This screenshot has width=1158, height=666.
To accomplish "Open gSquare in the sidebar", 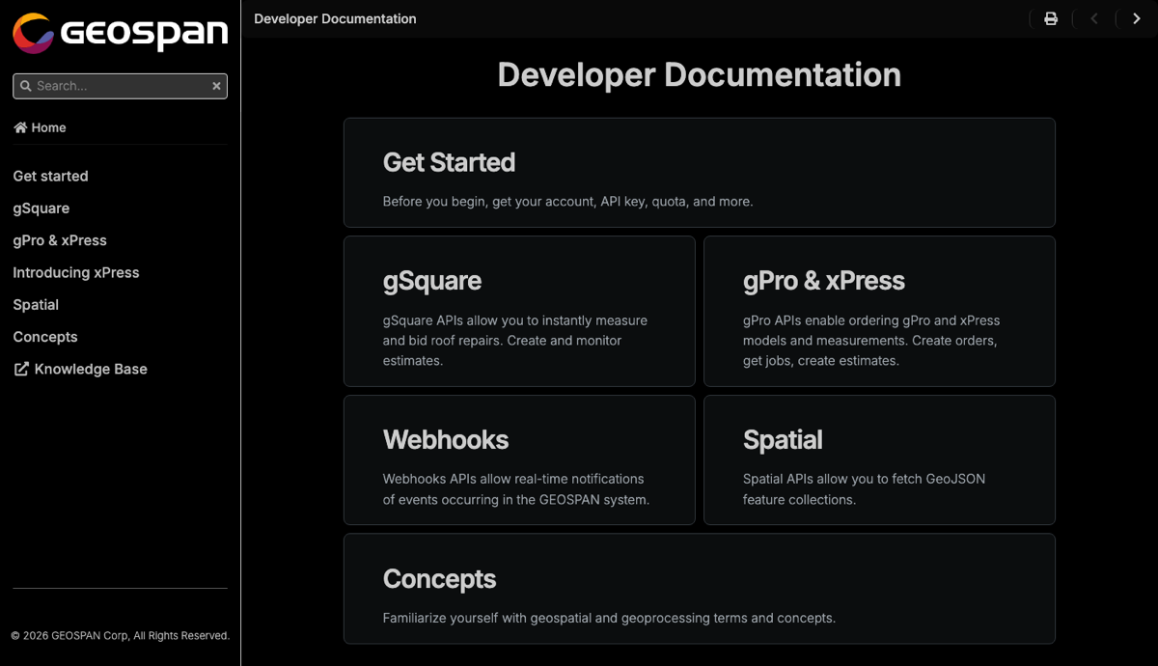I will 41,208.
